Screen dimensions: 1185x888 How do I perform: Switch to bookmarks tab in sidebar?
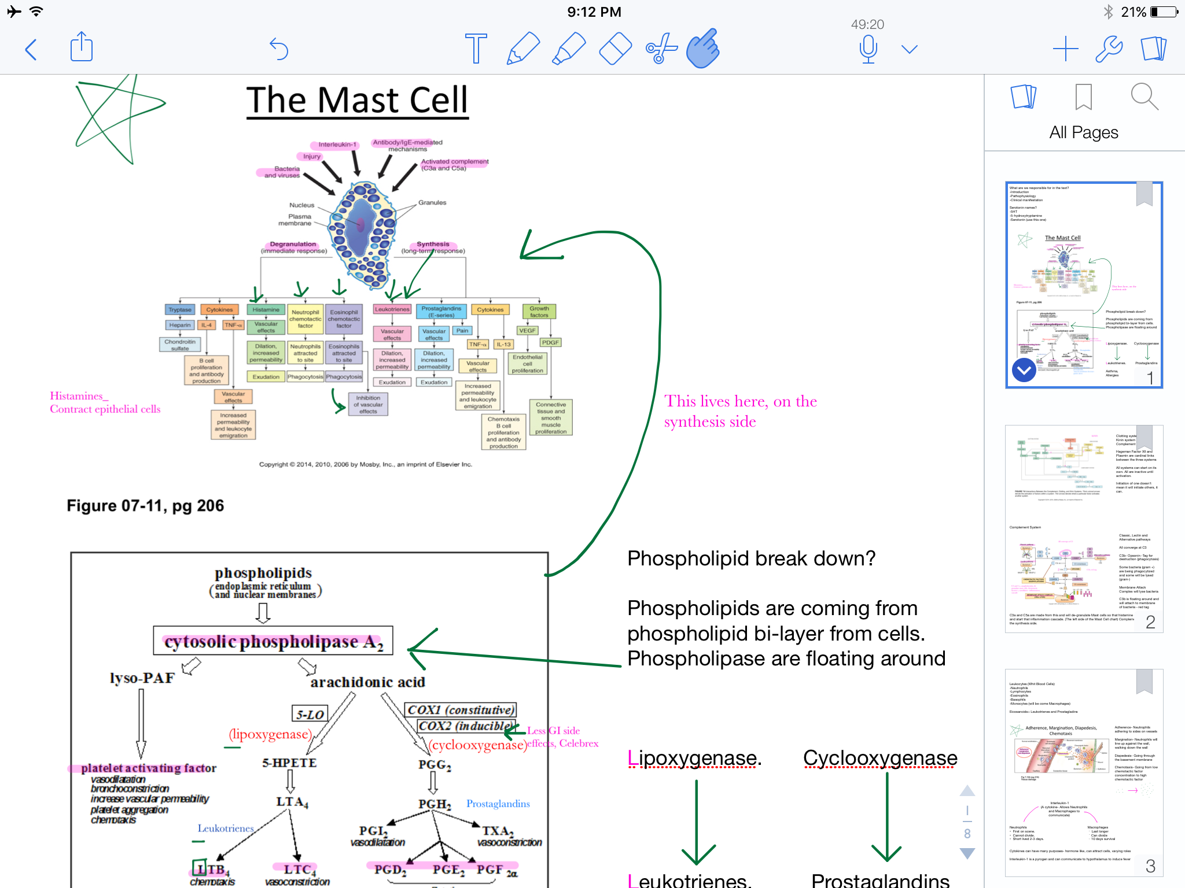[x=1083, y=97]
